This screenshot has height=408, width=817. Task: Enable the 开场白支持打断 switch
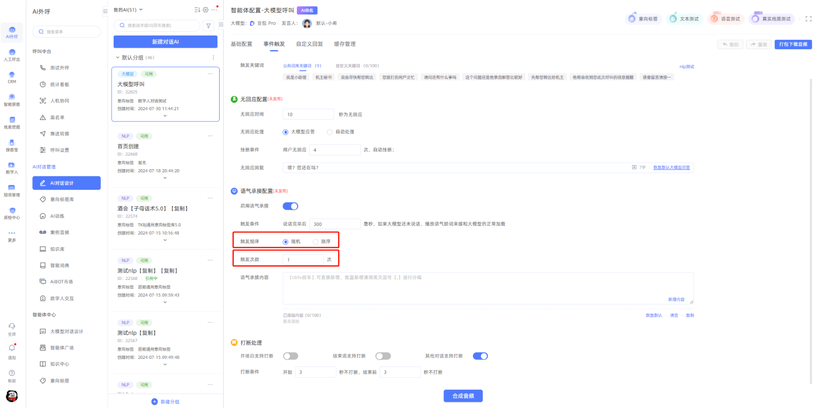coord(290,356)
